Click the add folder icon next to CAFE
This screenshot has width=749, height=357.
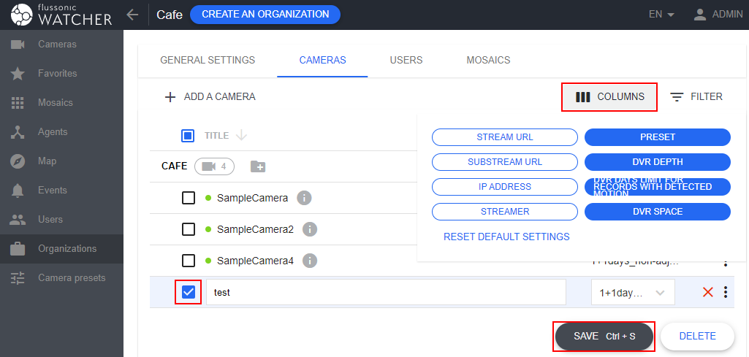(258, 166)
